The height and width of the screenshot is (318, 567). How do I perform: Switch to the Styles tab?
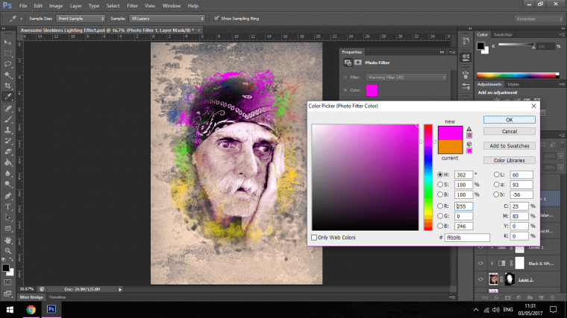click(x=513, y=84)
